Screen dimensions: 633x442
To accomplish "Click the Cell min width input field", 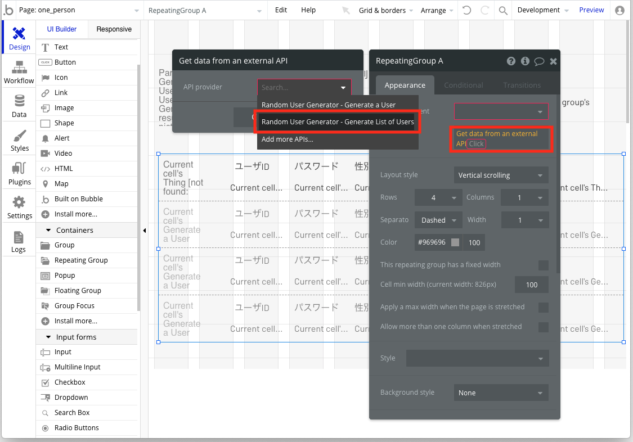I will 531,285.
